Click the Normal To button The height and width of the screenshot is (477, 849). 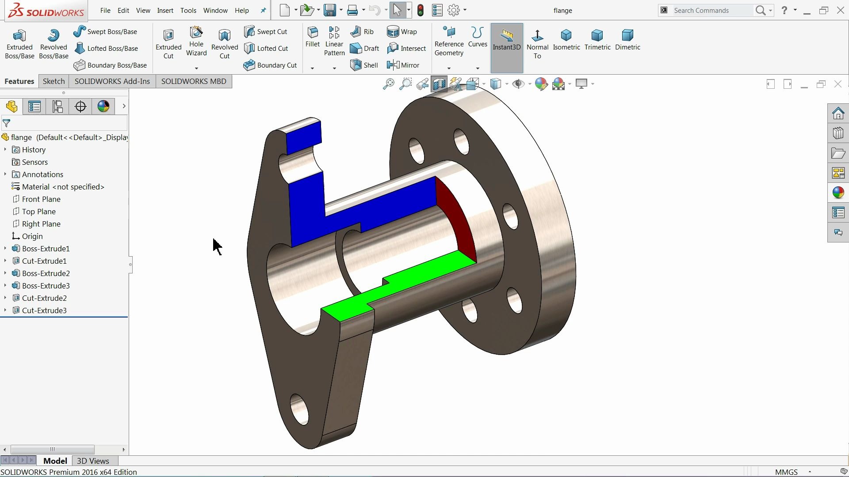tap(537, 43)
